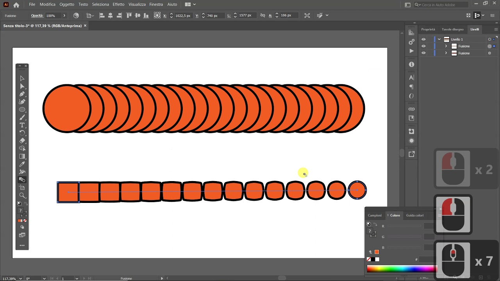Image resolution: width=500 pixels, height=281 pixels.
Task: Switch to the Tavole disegno tab
Action: coord(453,29)
